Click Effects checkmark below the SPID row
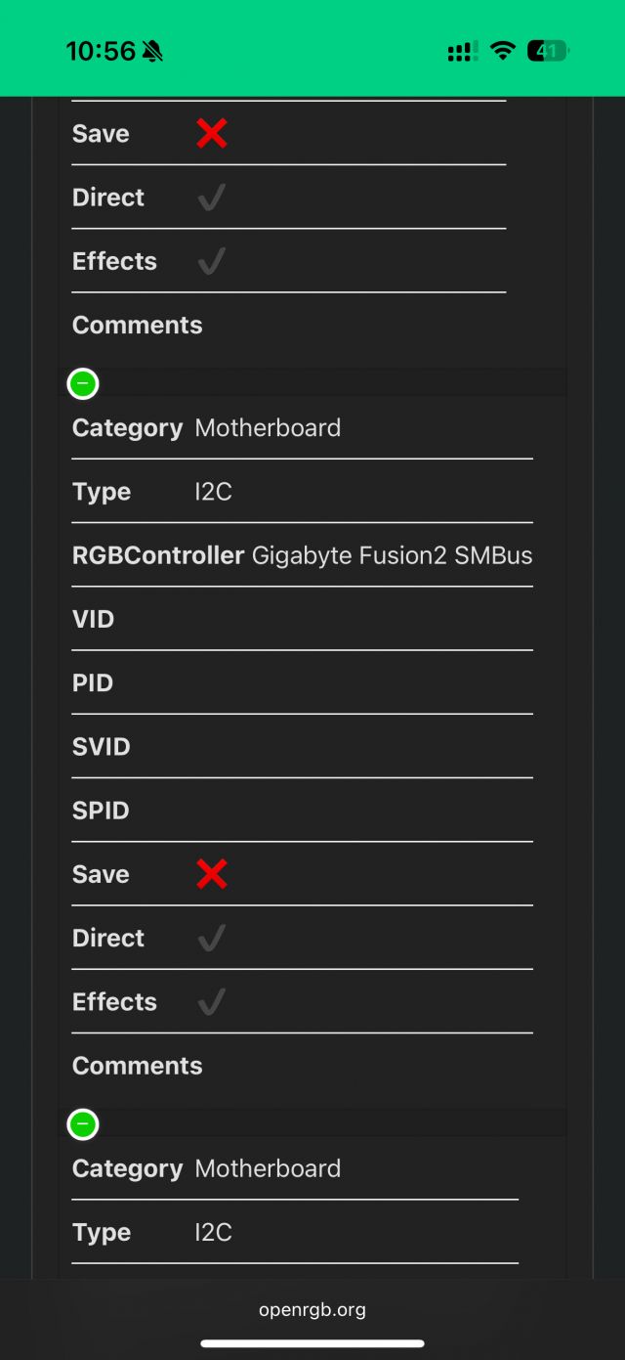Image resolution: width=625 pixels, height=1360 pixels. 211,1002
